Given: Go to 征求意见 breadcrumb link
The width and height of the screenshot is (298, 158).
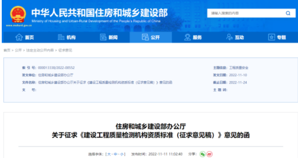Looking at the screenshot, I should pyautogui.click(x=65, y=50).
